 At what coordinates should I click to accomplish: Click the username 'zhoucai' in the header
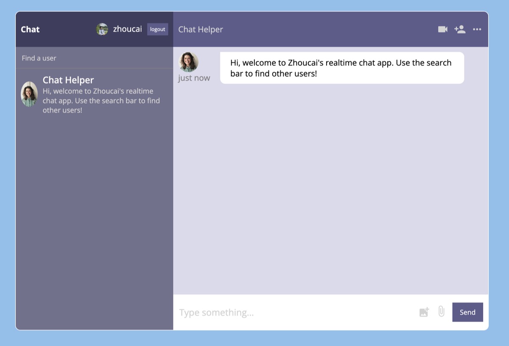127,29
